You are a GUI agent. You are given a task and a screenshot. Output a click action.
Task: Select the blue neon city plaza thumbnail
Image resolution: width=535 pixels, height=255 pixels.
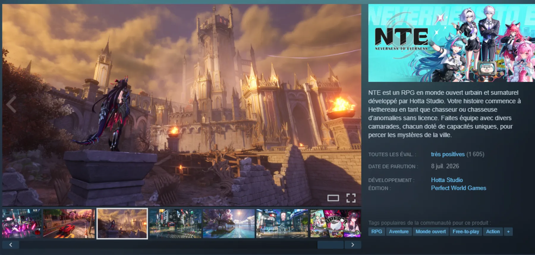click(282, 223)
